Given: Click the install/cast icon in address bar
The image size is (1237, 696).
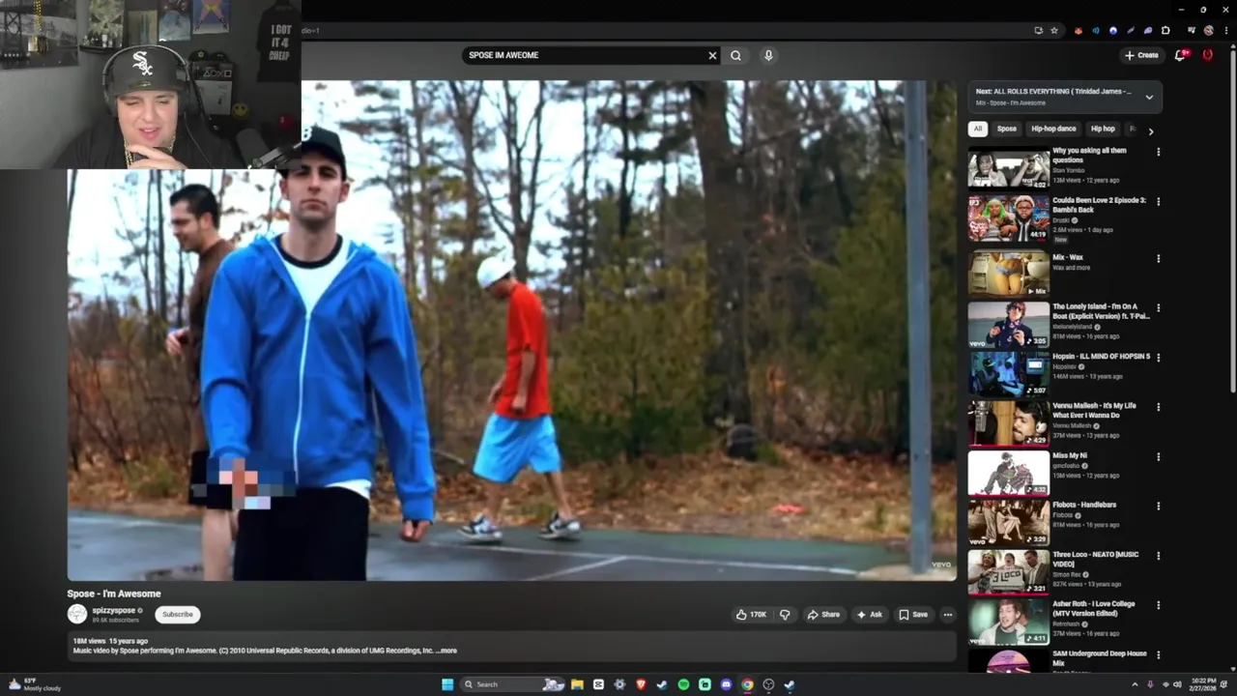Looking at the screenshot, I should 1039,30.
